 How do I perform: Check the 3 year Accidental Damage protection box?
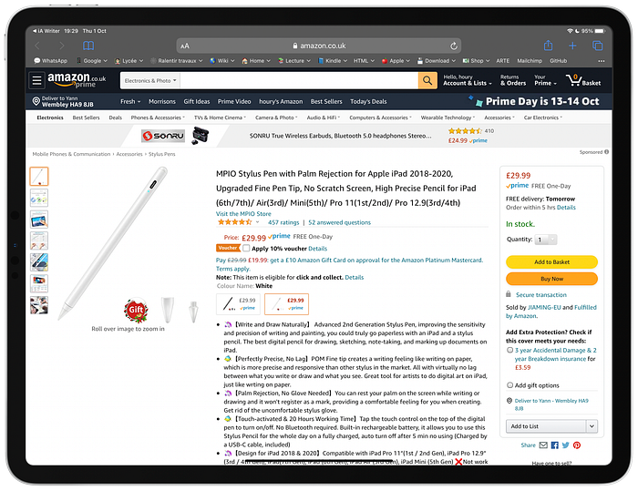tap(509, 350)
